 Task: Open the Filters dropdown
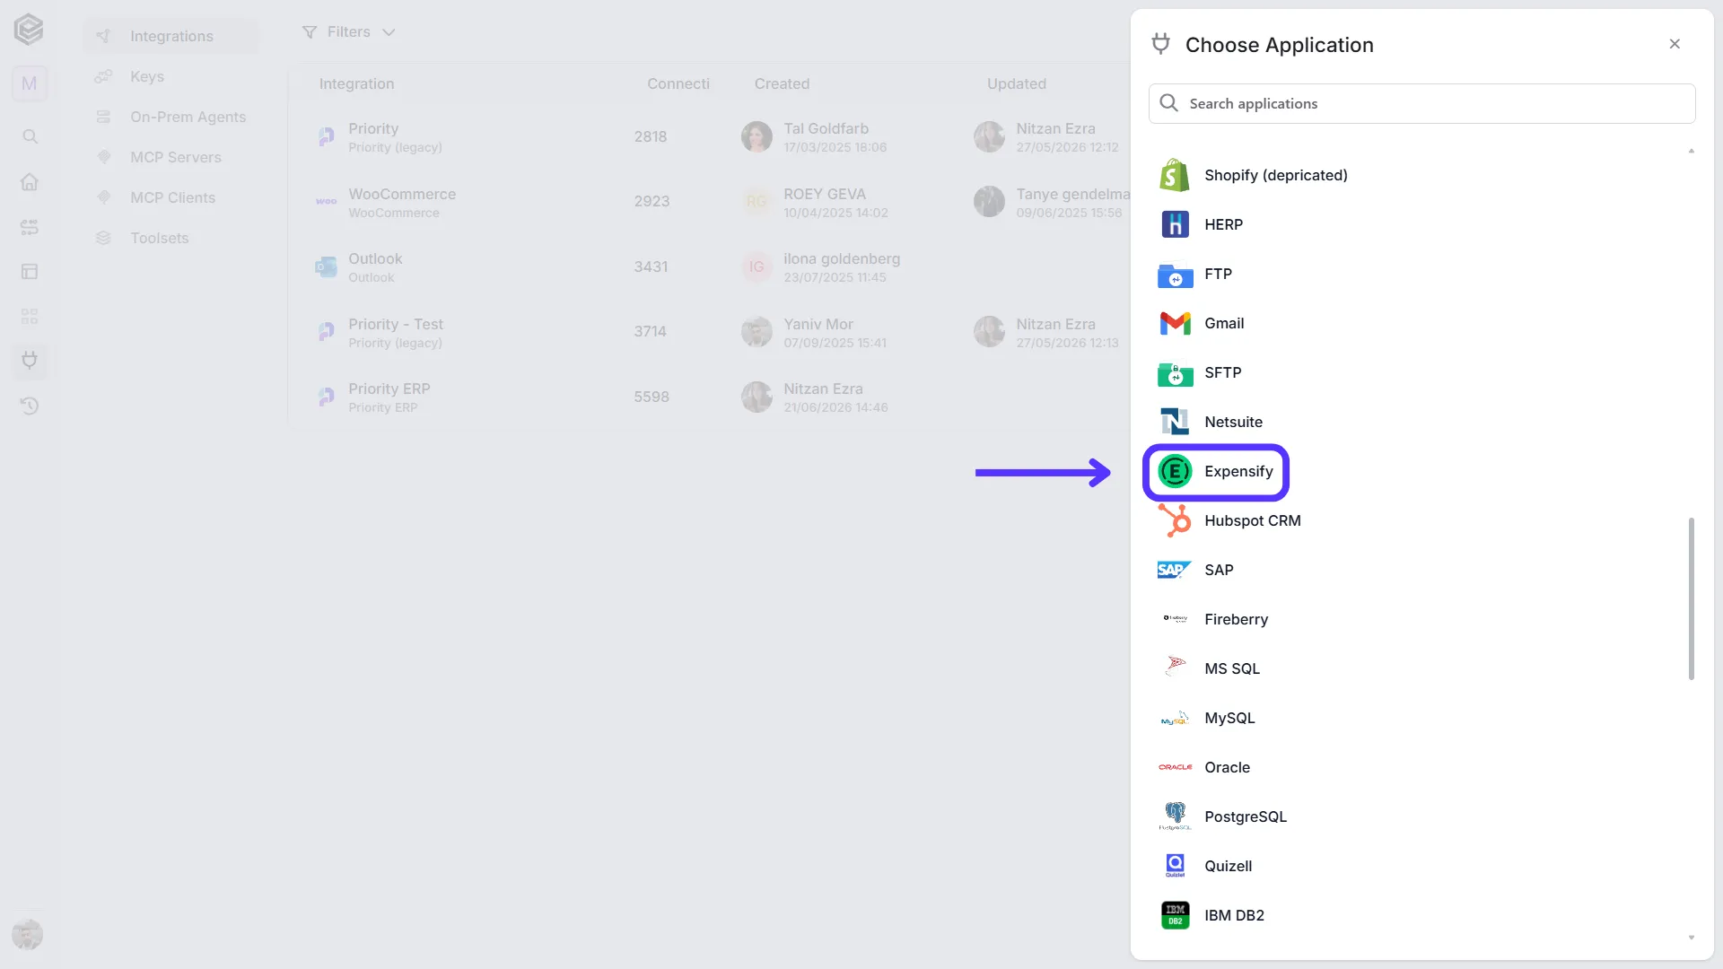click(348, 32)
